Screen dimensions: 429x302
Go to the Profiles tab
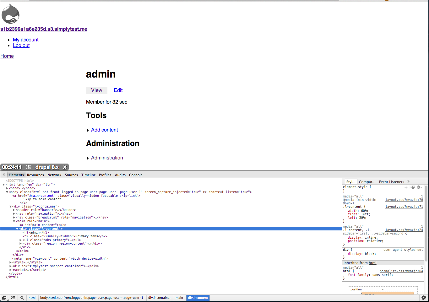pyautogui.click(x=105, y=175)
